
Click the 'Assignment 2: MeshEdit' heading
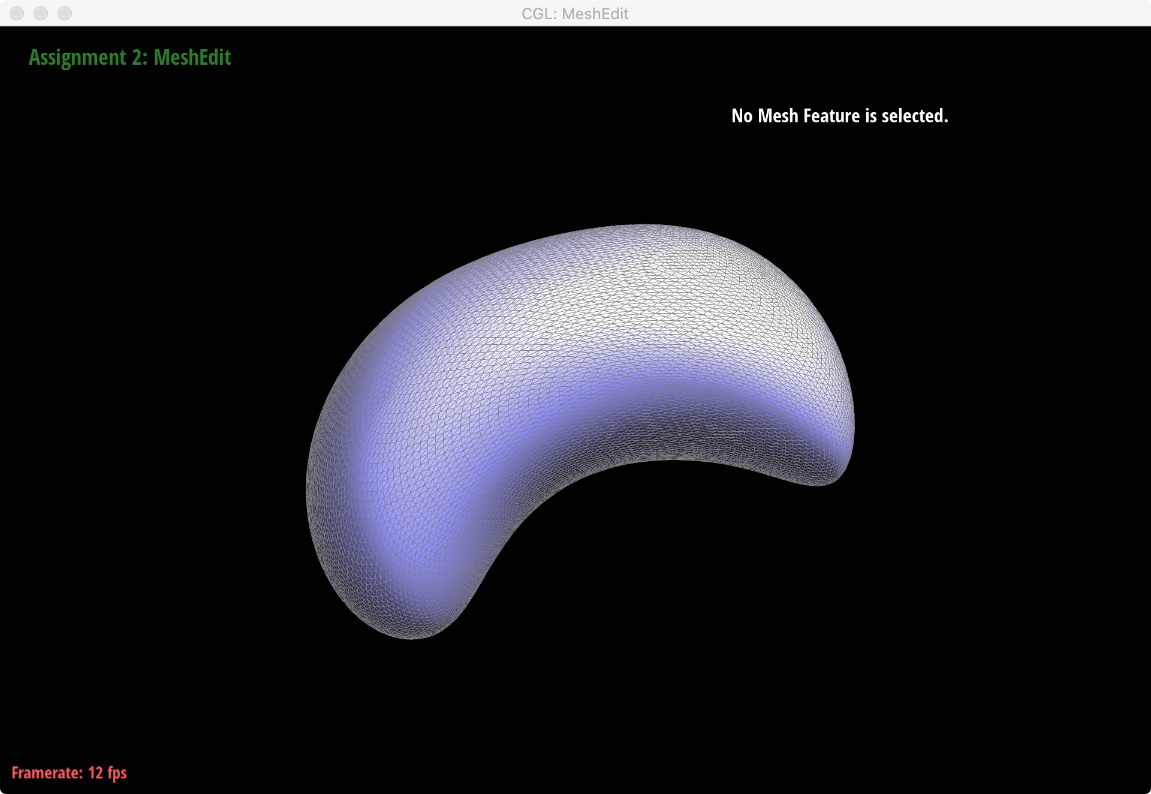(129, 58)
